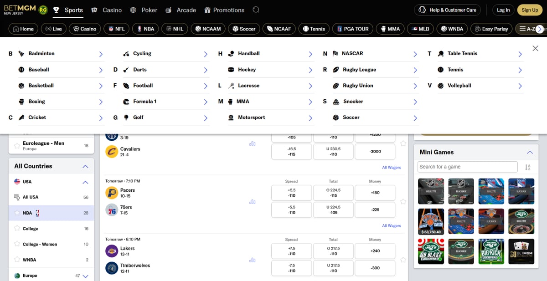Favorite the Lakers vs Timberwolves game star
The height and width of the screenshot is (281, 547).
coord(403,260)
